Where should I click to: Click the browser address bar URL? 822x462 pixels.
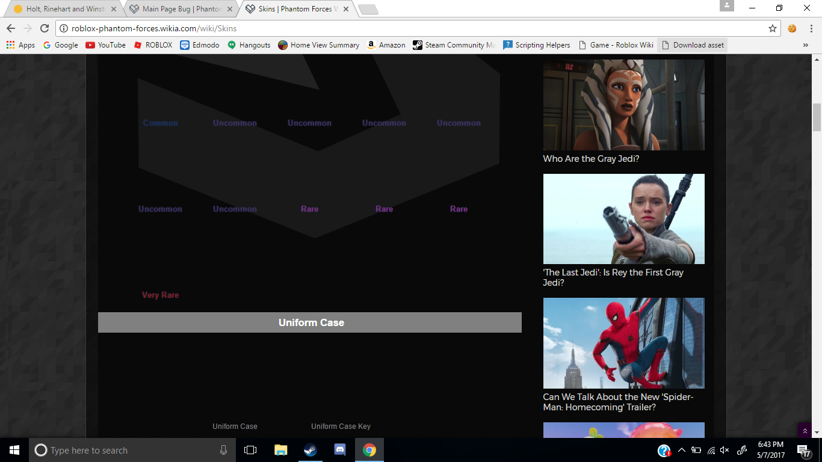coord(154,28)
